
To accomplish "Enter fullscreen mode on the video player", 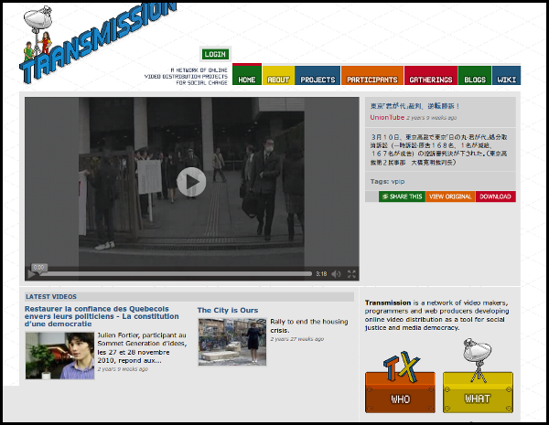I will tap(351, 273).
